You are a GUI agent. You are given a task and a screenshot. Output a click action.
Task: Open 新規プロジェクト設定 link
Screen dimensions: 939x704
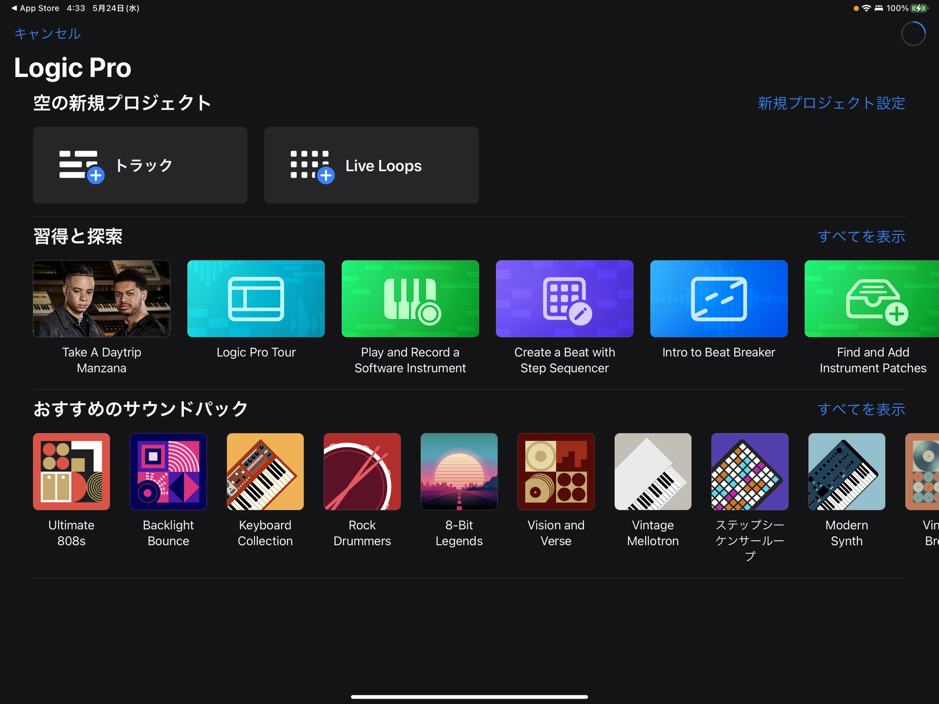[831, 103]
